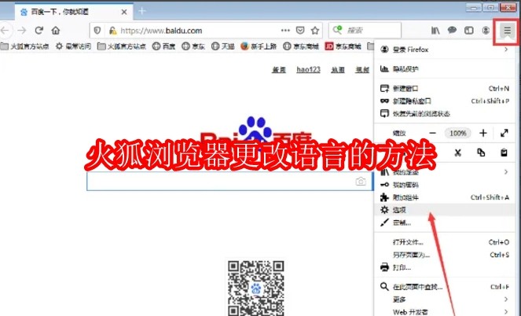Go forward with the forward arrow
This screenshot has height=316, width=521.
22,31
